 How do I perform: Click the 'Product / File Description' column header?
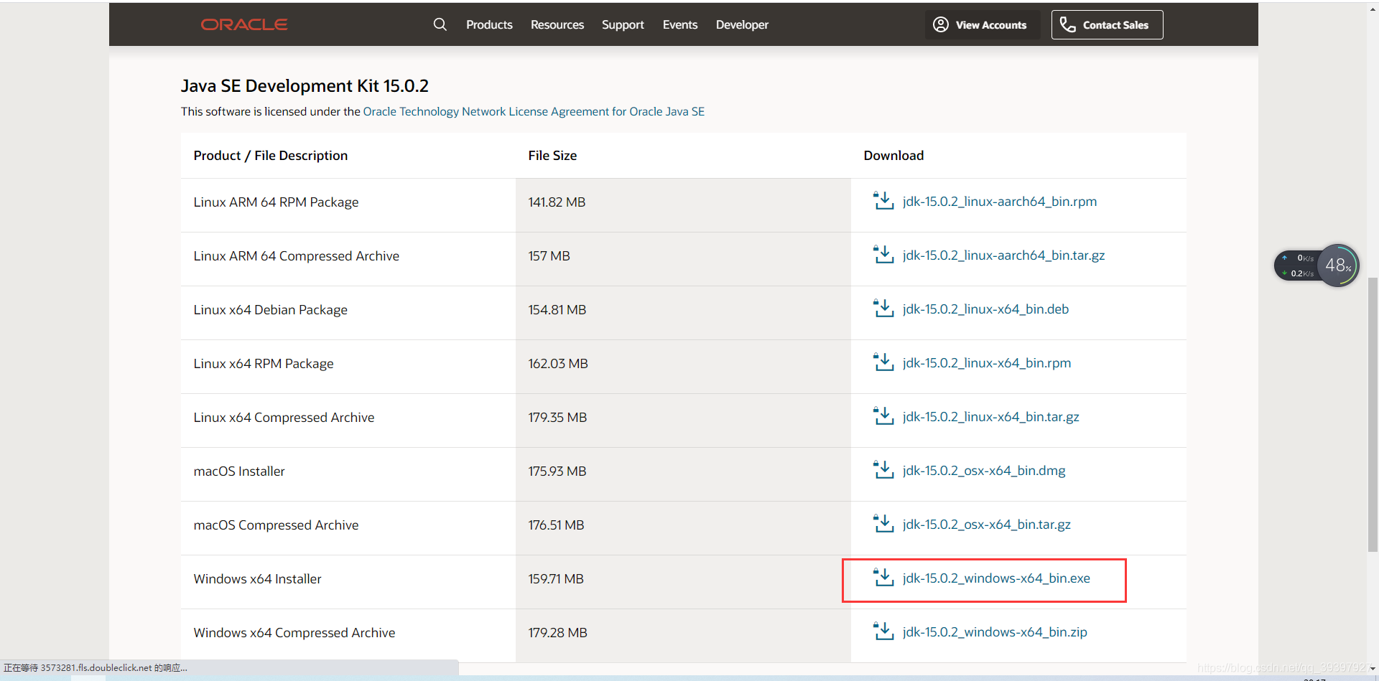pyautogui.click(x=270, y=156)
